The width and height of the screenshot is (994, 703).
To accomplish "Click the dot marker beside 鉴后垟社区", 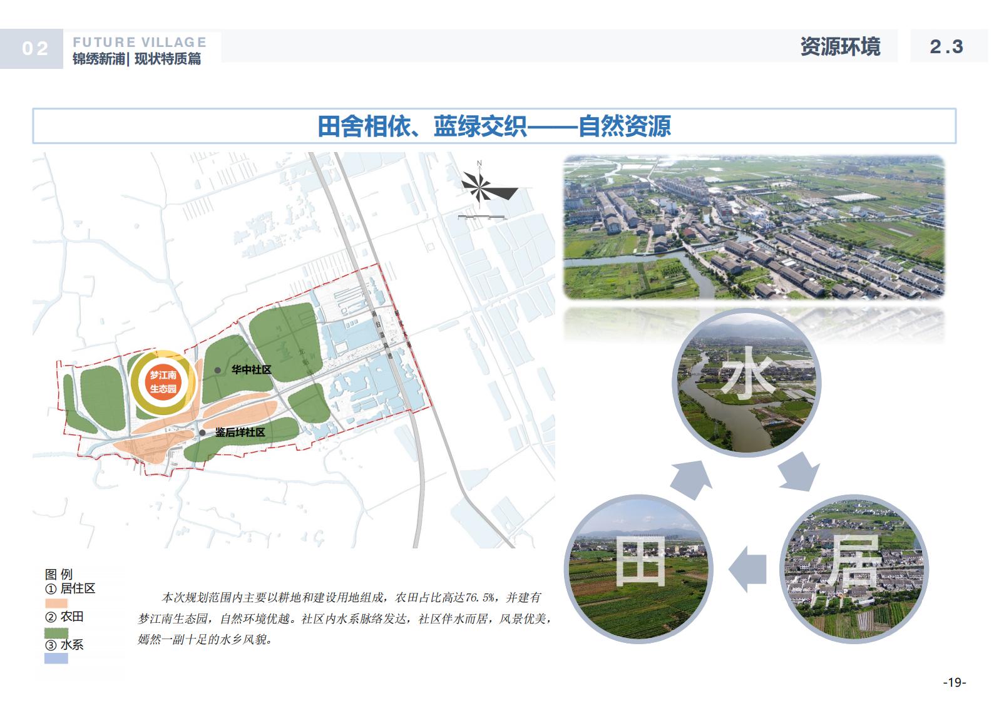I will pyautogui.click(x=202, y=433).
